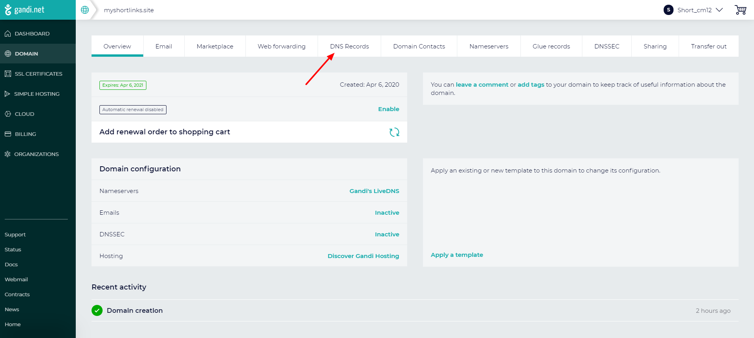Open Organizations in the sidebar
This screenshot has width=754, height=338.
coord(38,154)
